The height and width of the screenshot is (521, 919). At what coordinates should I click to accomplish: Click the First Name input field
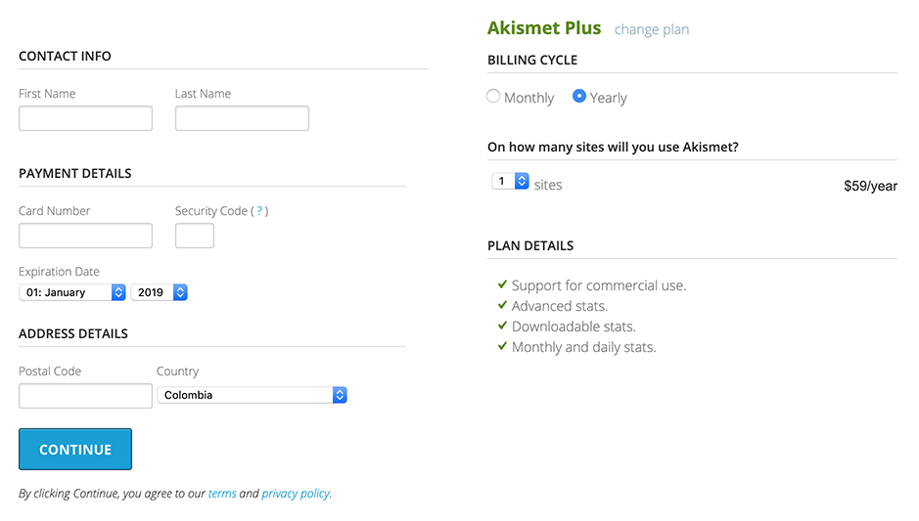tap(85, 118)
